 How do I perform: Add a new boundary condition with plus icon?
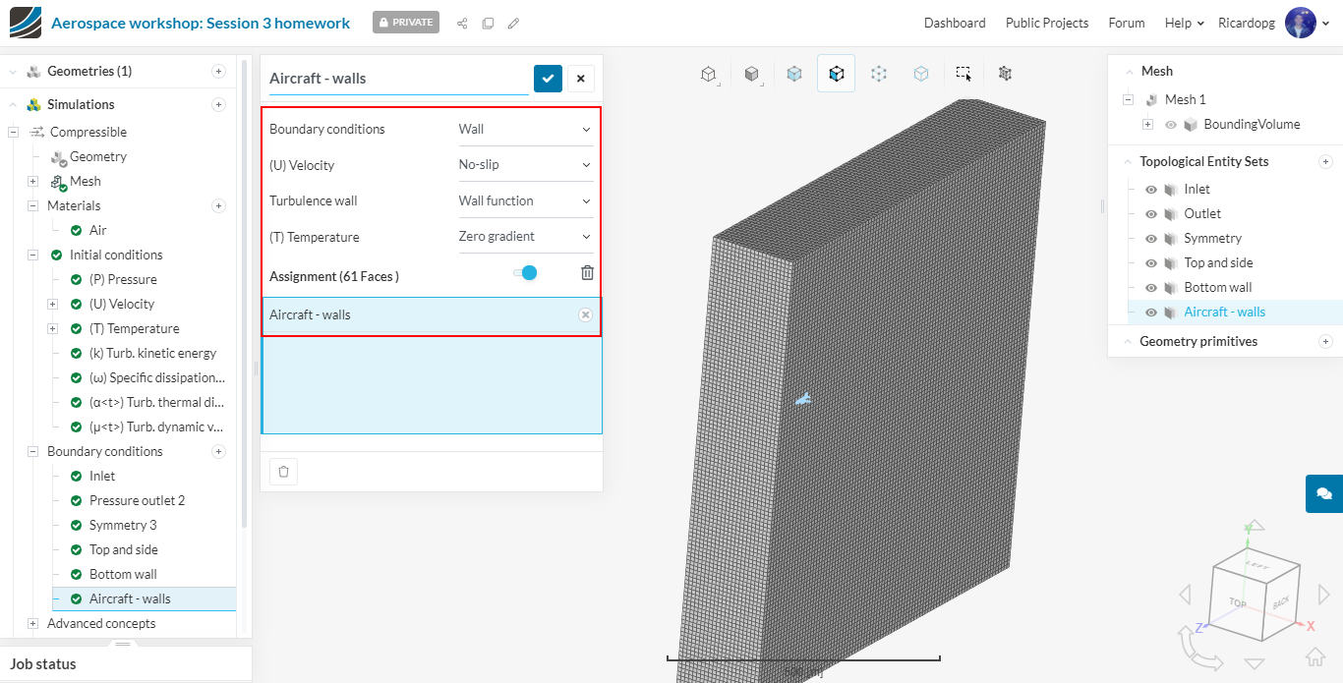[x=218, y=452]
